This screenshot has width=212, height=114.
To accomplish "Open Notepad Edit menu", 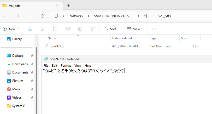I will tap(55, 66).
